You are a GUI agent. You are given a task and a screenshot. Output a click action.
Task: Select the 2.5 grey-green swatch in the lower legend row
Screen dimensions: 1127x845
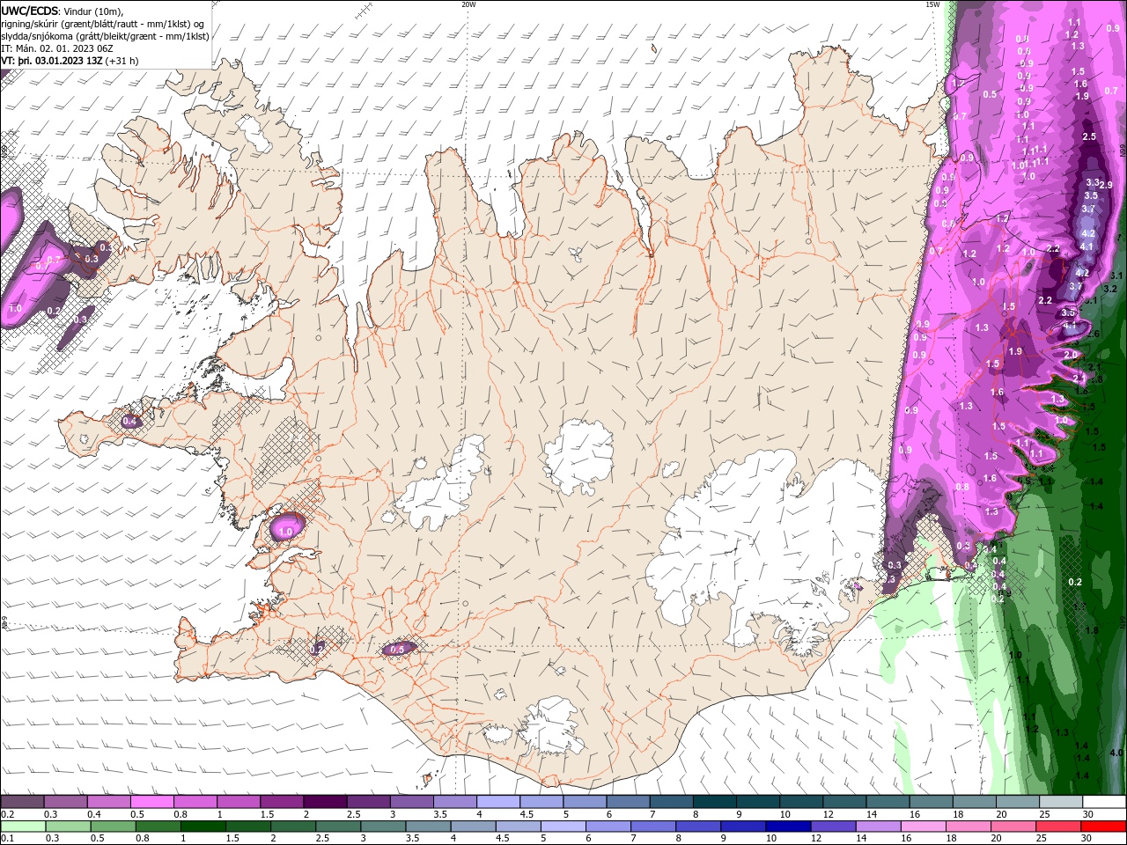(x=338, y=827)
